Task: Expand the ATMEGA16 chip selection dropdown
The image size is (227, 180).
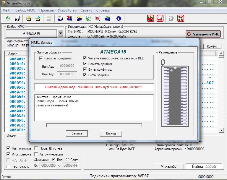Action: click(x=61, y=33)
